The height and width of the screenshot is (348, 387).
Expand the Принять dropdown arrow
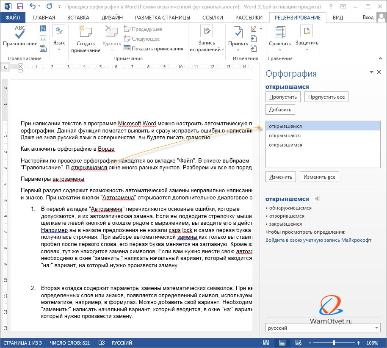[238, 50]
